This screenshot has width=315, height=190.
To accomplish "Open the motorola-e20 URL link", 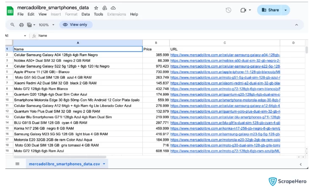I will click(x=225, y=140).
